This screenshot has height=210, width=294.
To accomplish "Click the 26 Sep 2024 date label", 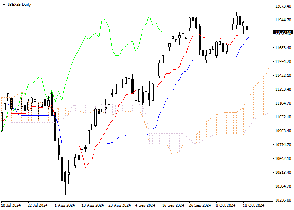I will click(200, 205).
